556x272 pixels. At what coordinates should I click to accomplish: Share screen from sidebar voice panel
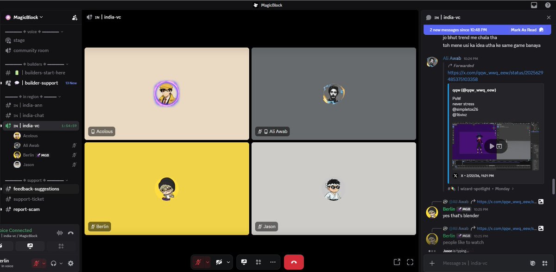point(30,246)
